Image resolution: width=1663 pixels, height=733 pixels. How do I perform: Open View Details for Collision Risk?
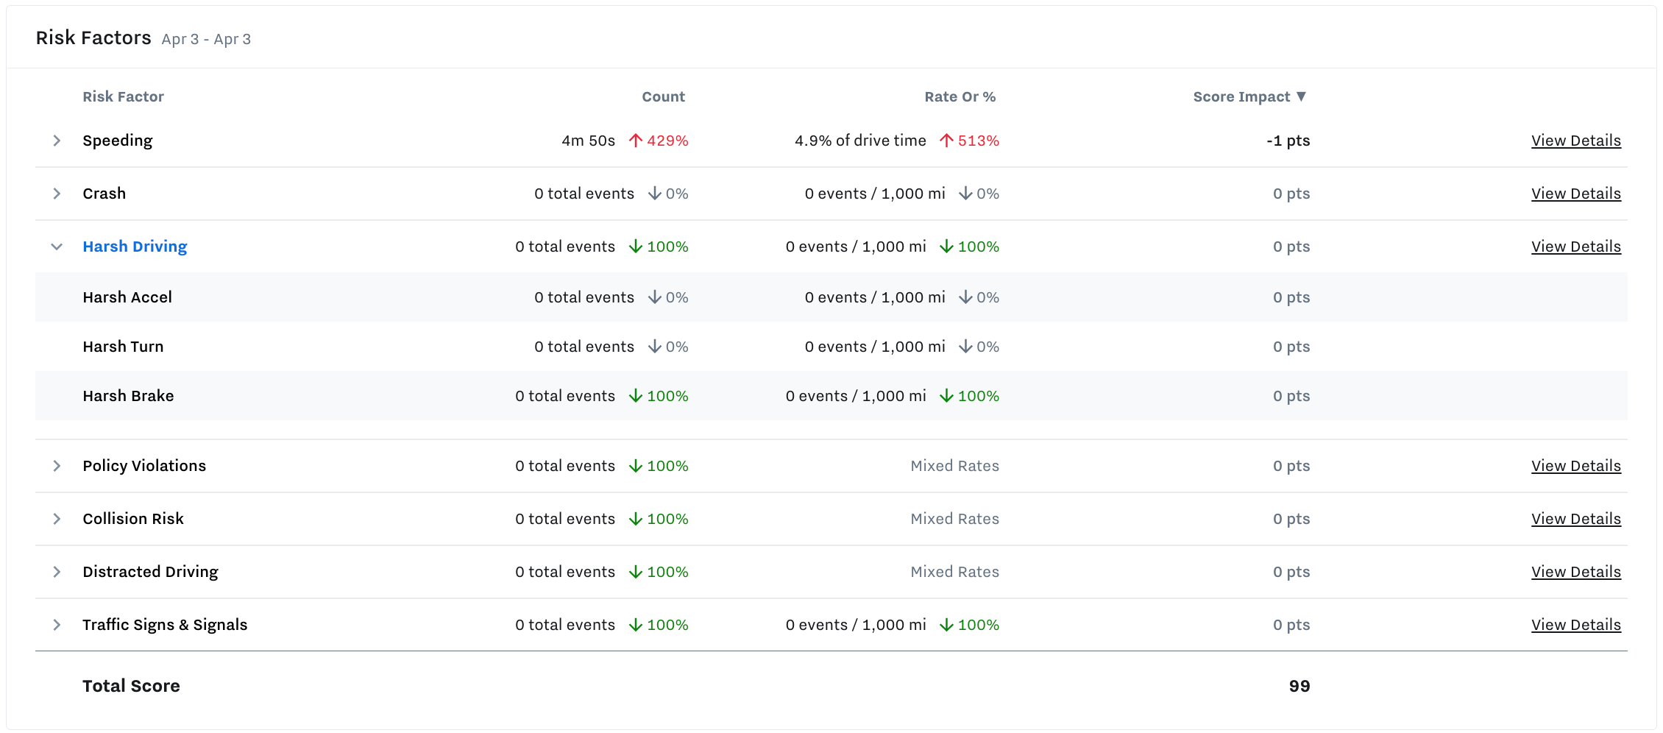(x=1576, y=519)
